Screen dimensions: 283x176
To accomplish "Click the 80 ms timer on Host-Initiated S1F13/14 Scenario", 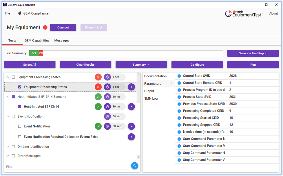I will tap(107, 97).
